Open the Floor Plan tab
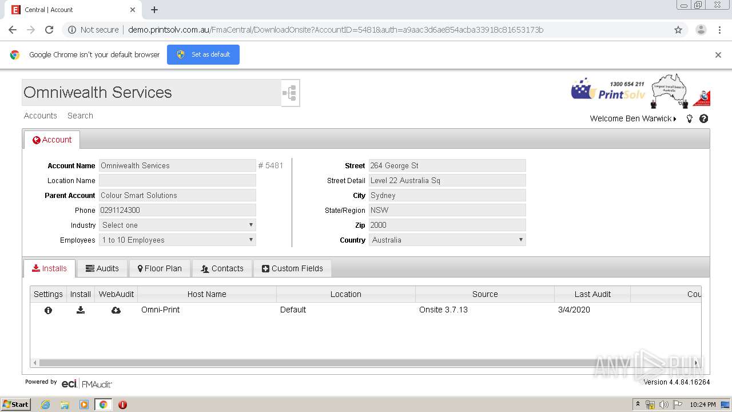 pyautogui.click(x=160, y=268)
